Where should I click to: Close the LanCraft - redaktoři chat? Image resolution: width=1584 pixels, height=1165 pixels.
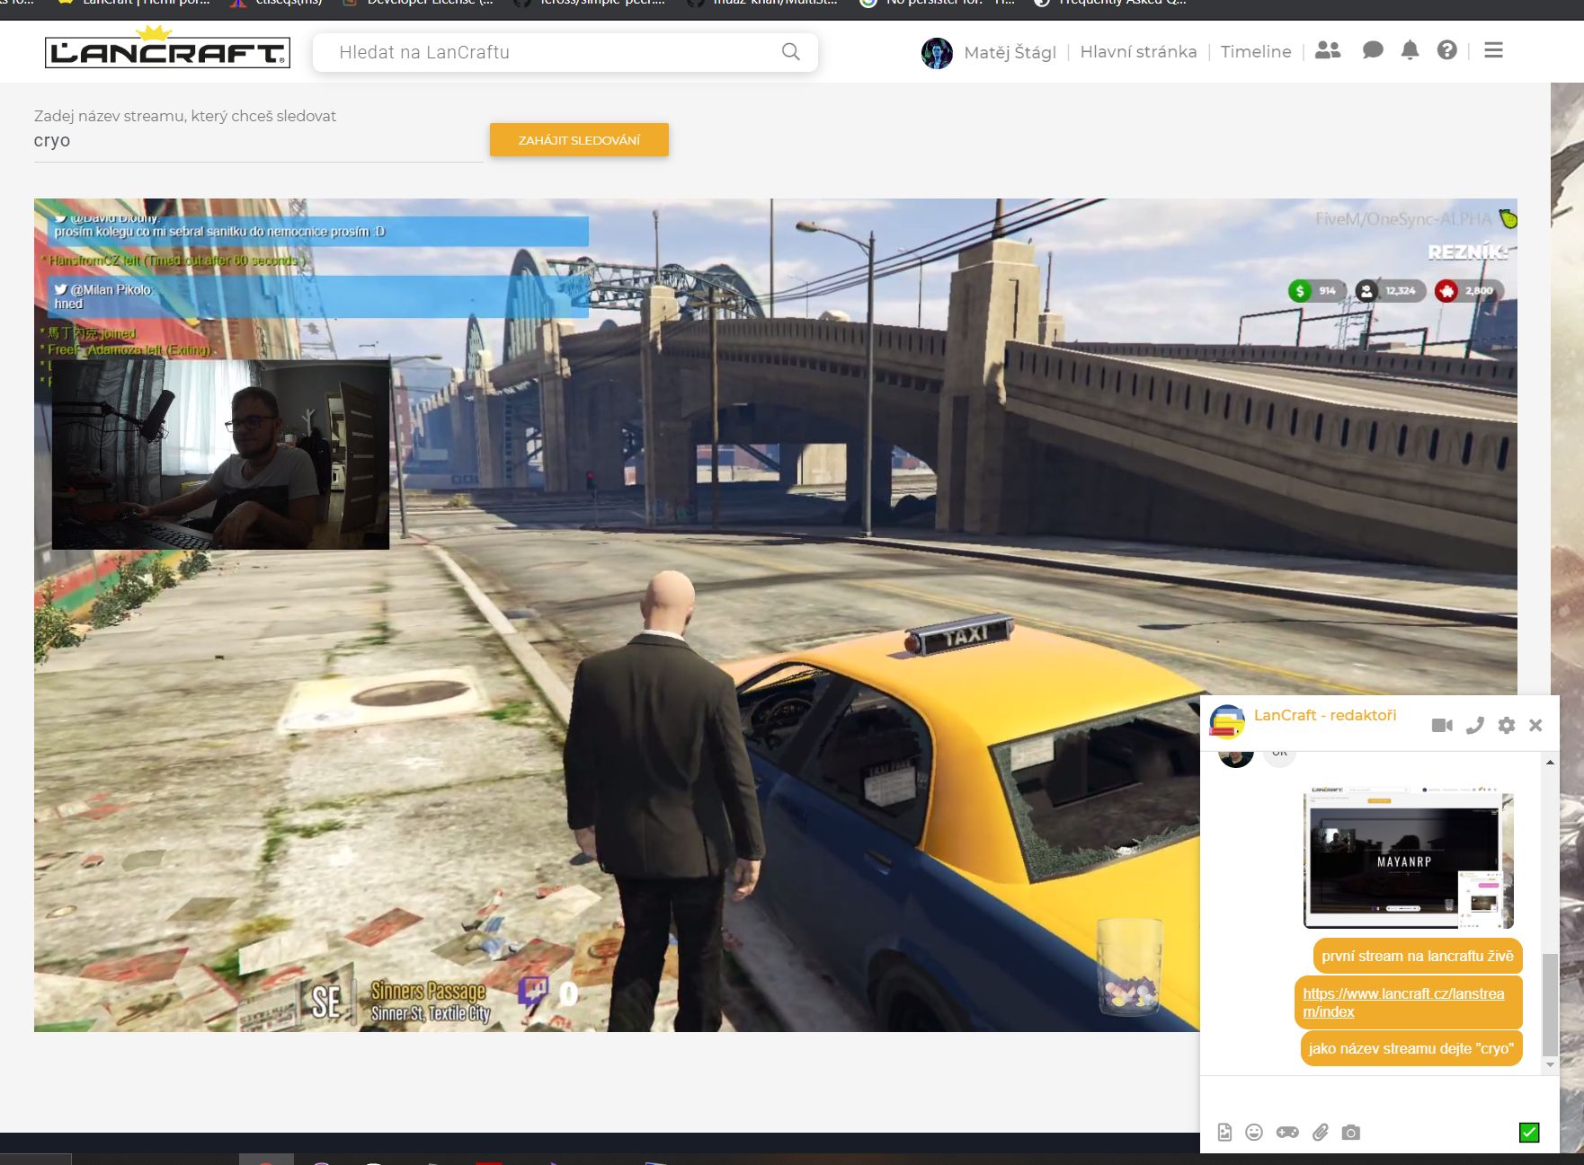pyautogui.click(x=1535, y=725)
